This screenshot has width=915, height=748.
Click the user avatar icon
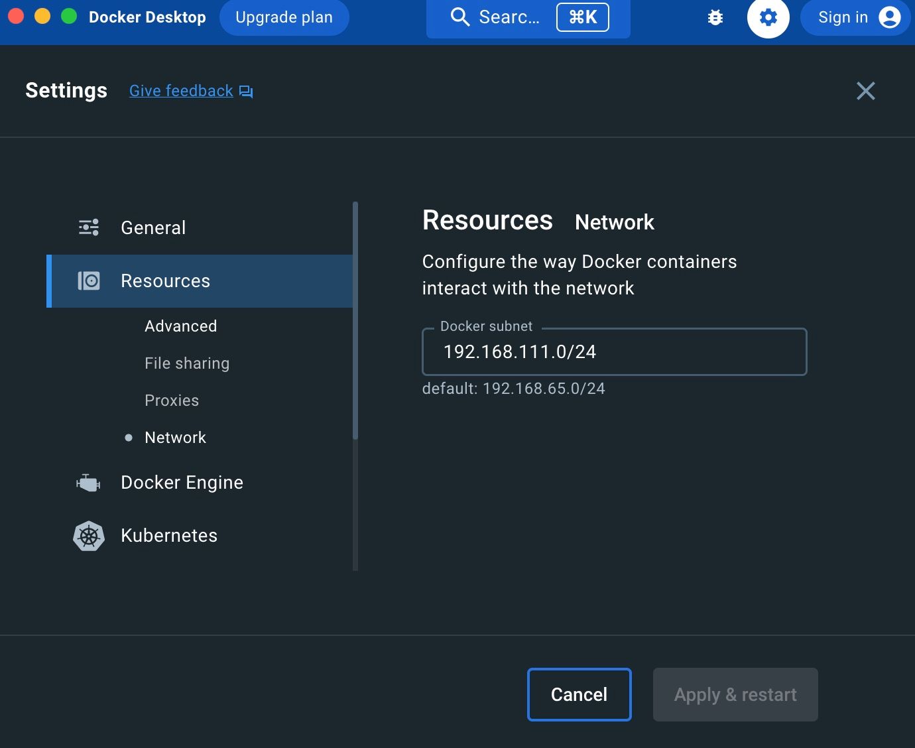tap(889, 18)
